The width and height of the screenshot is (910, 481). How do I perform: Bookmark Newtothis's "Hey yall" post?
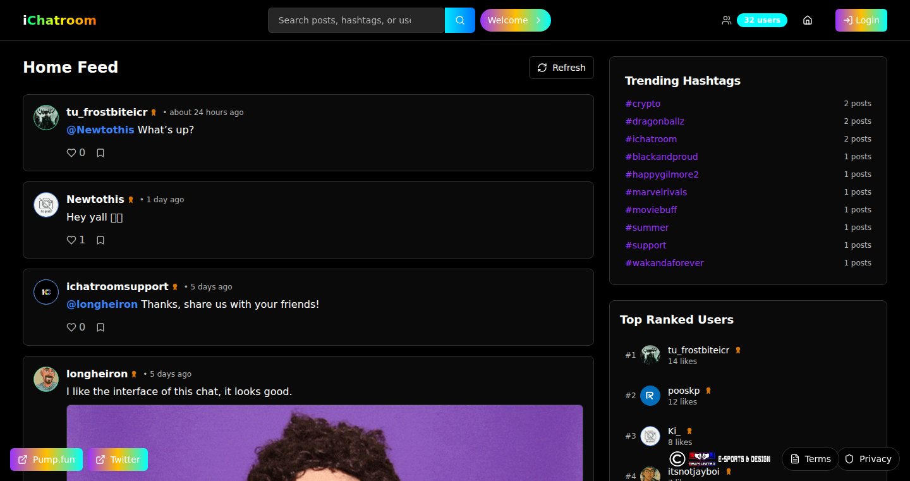pos(100,240)
